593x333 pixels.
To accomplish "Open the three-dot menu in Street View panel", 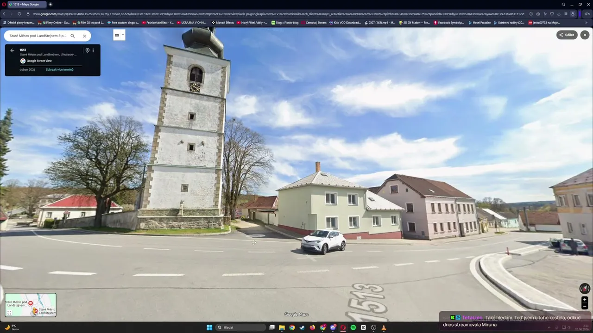I will pyautogui.click(x=93, y=50).
